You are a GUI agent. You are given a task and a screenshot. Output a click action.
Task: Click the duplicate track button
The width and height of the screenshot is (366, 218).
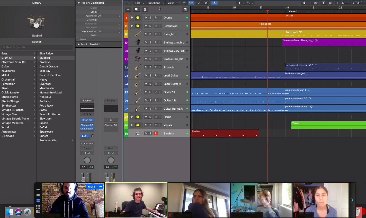click(x=137, y=10)
